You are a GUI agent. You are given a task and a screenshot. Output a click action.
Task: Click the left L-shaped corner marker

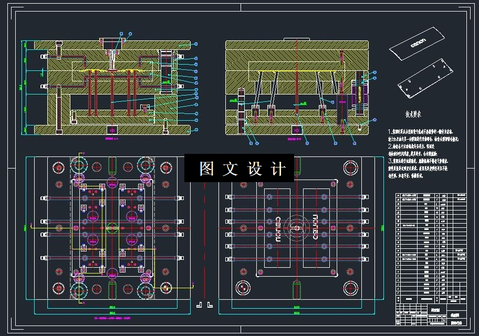[x=199, y=304]
